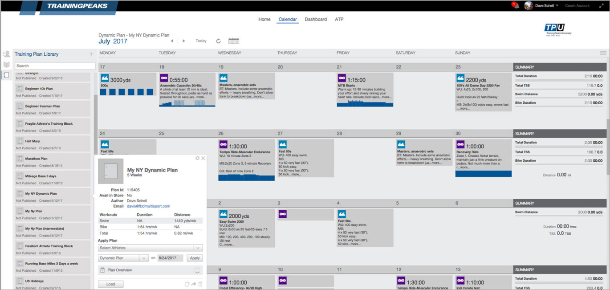Image resolution: width=610 pixels, height=290 pixels.
Task: Click the refresh icon beside Today
Action: (218, 41)
